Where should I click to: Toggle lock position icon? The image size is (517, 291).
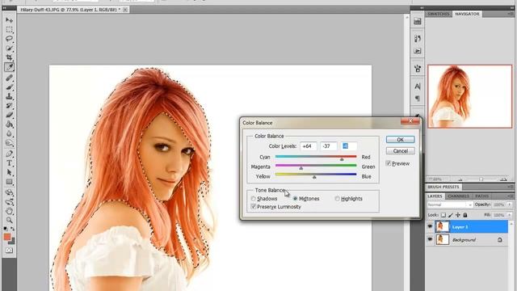point(458,215)
